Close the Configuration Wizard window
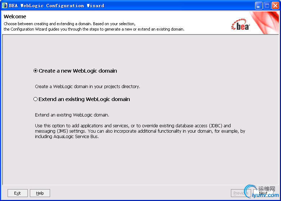281x201 pixels. [x=275, y=6]
